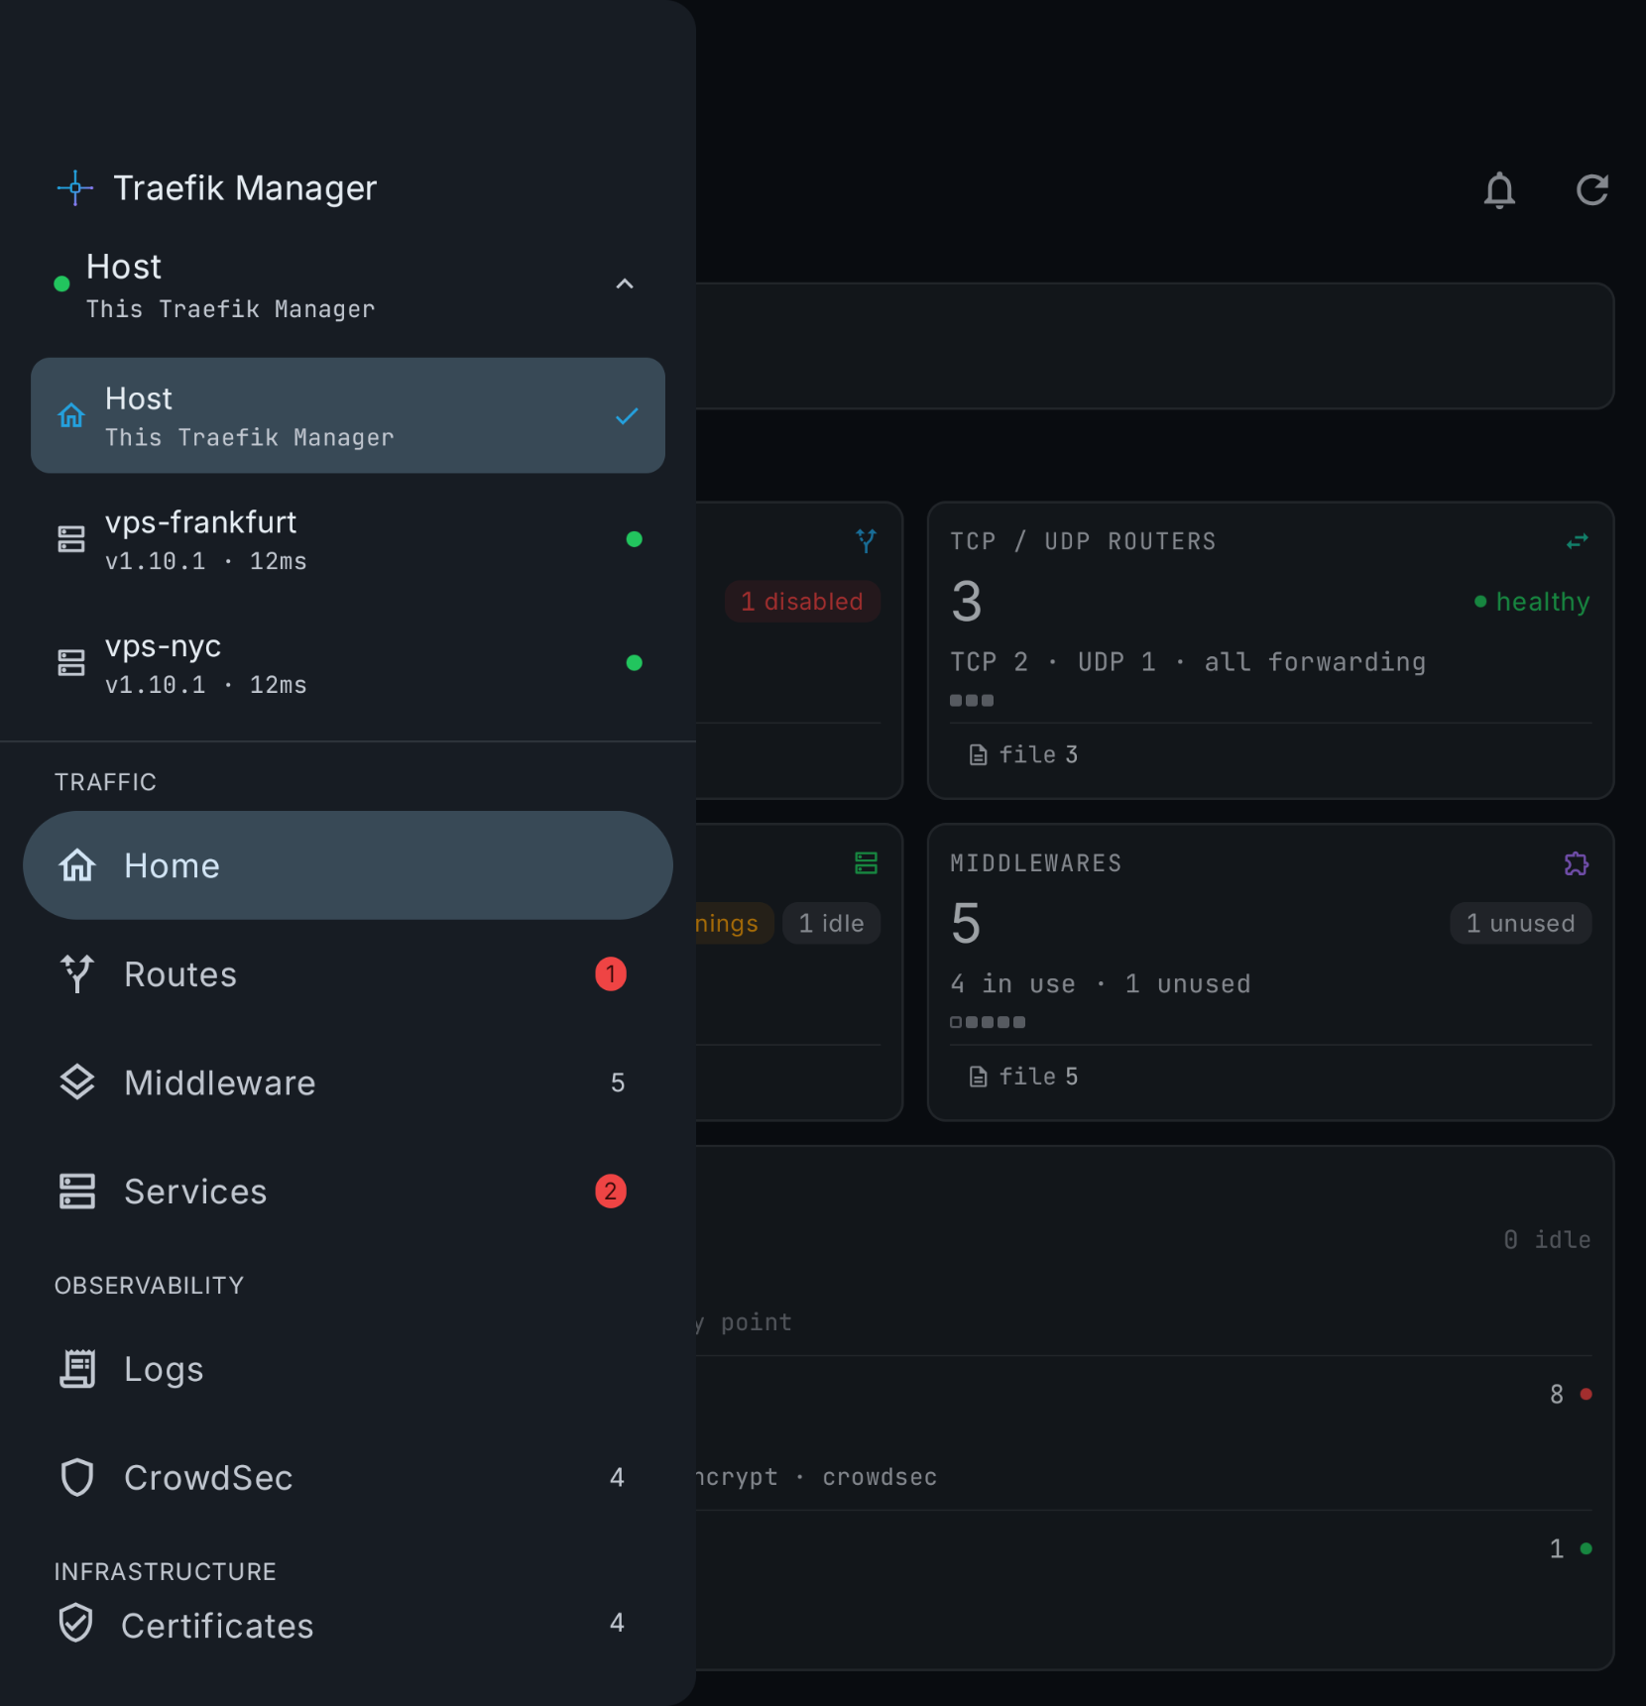This screenshot has width=1646, height=1706.
Task: Click the Middleware layers icon
Action: 77,1082
